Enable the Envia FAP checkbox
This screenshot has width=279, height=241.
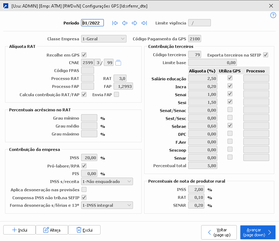pos(116,94)
